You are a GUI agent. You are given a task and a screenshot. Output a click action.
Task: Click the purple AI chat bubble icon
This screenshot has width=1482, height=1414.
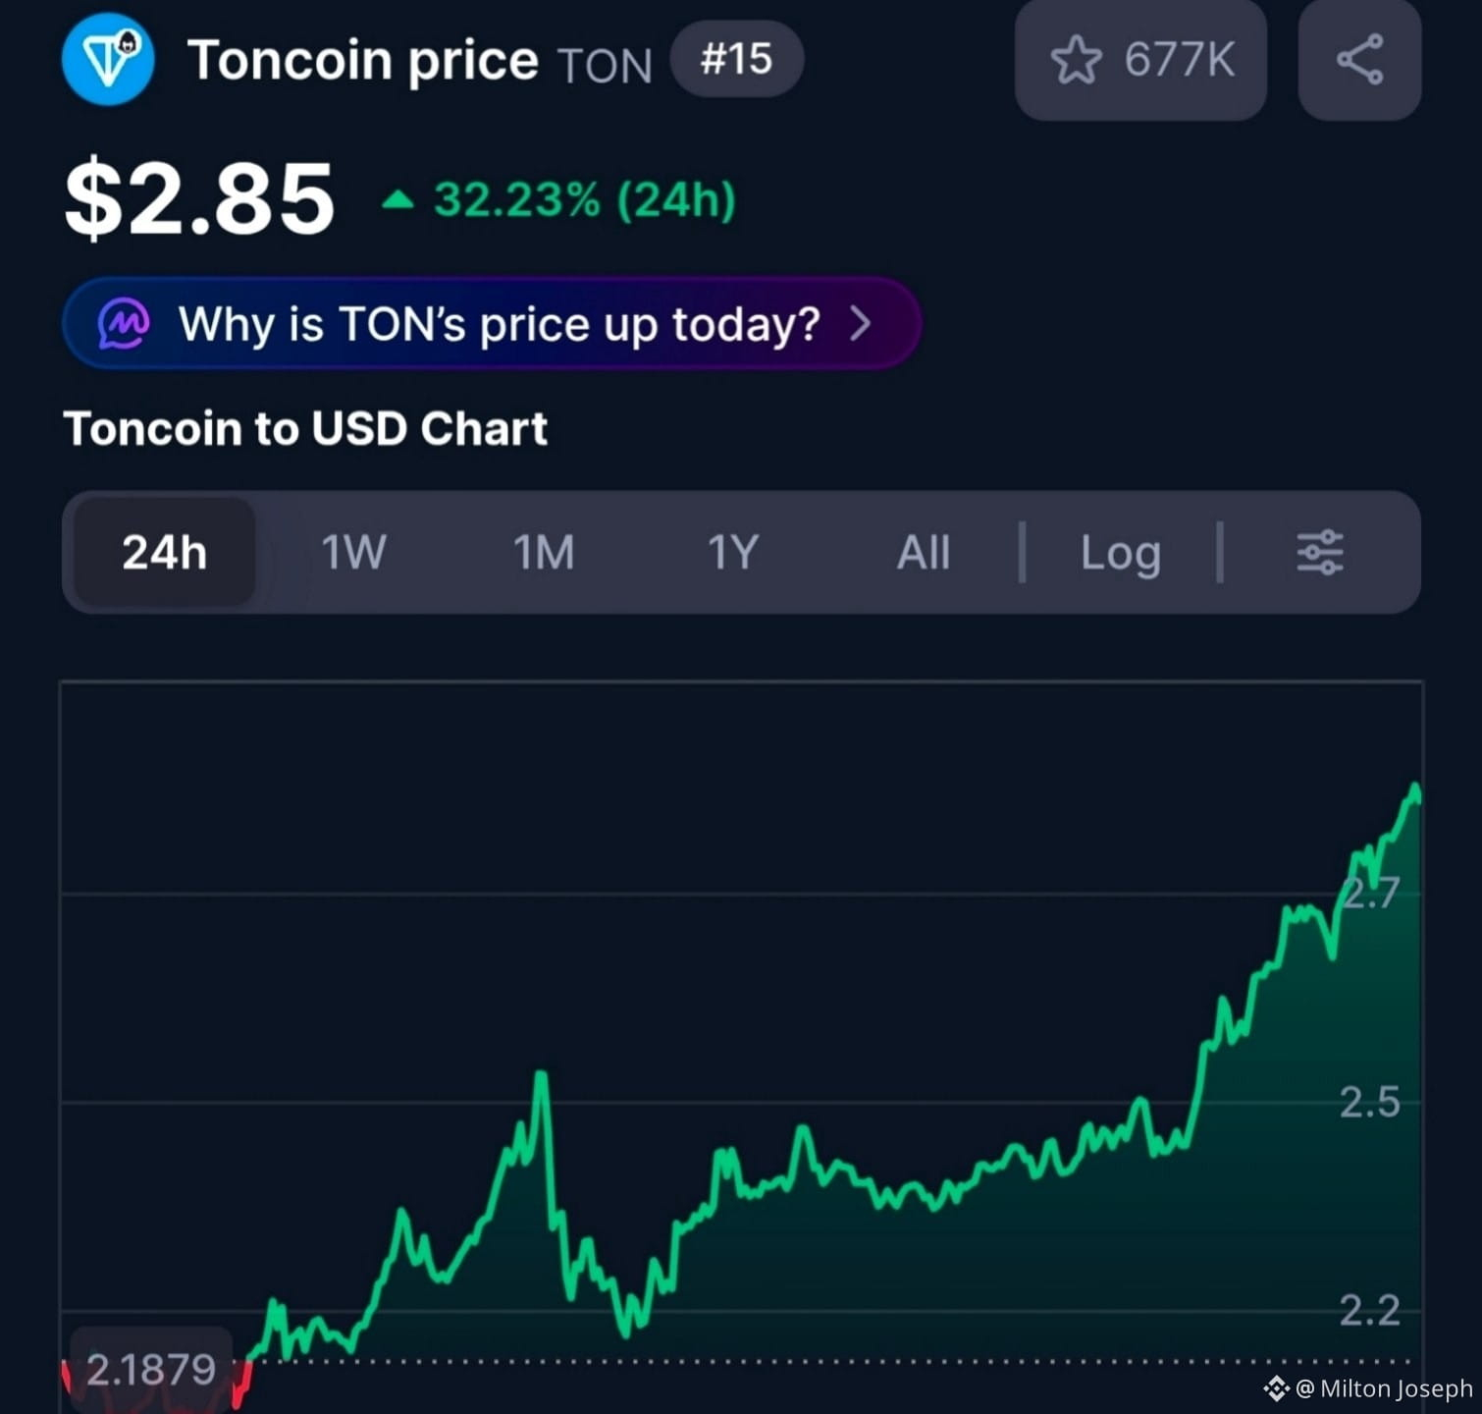pos(124,323)
